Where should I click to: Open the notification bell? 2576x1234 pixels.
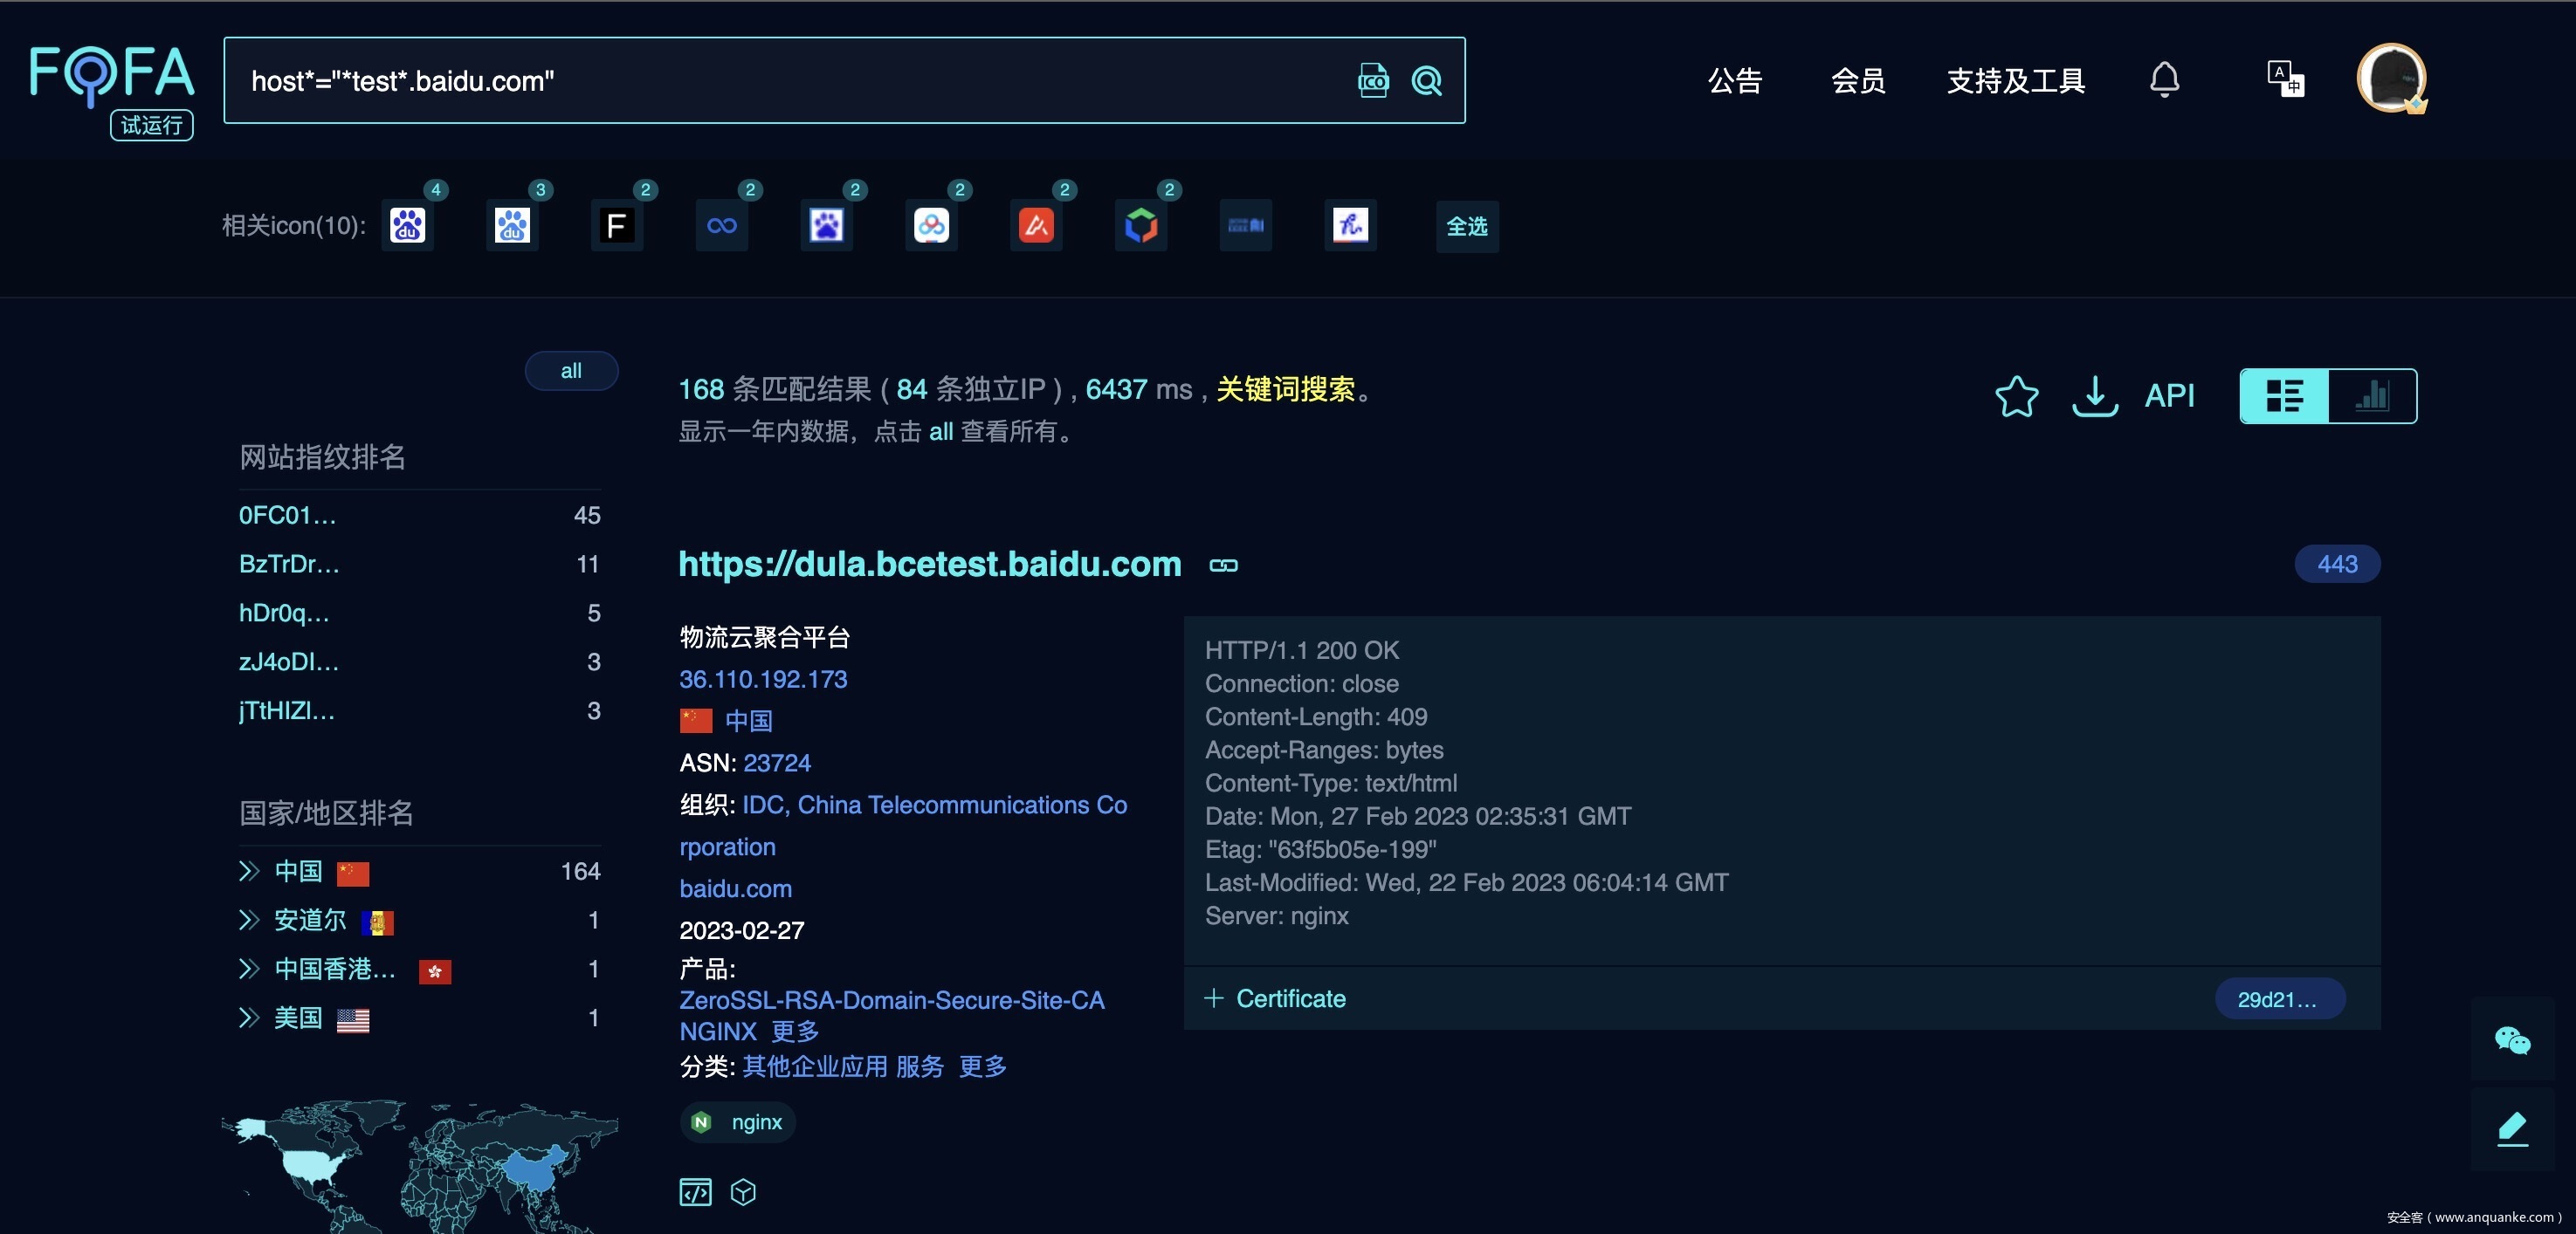(2164, 79)
